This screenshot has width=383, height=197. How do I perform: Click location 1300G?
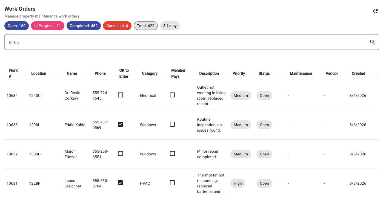point(35,154)
